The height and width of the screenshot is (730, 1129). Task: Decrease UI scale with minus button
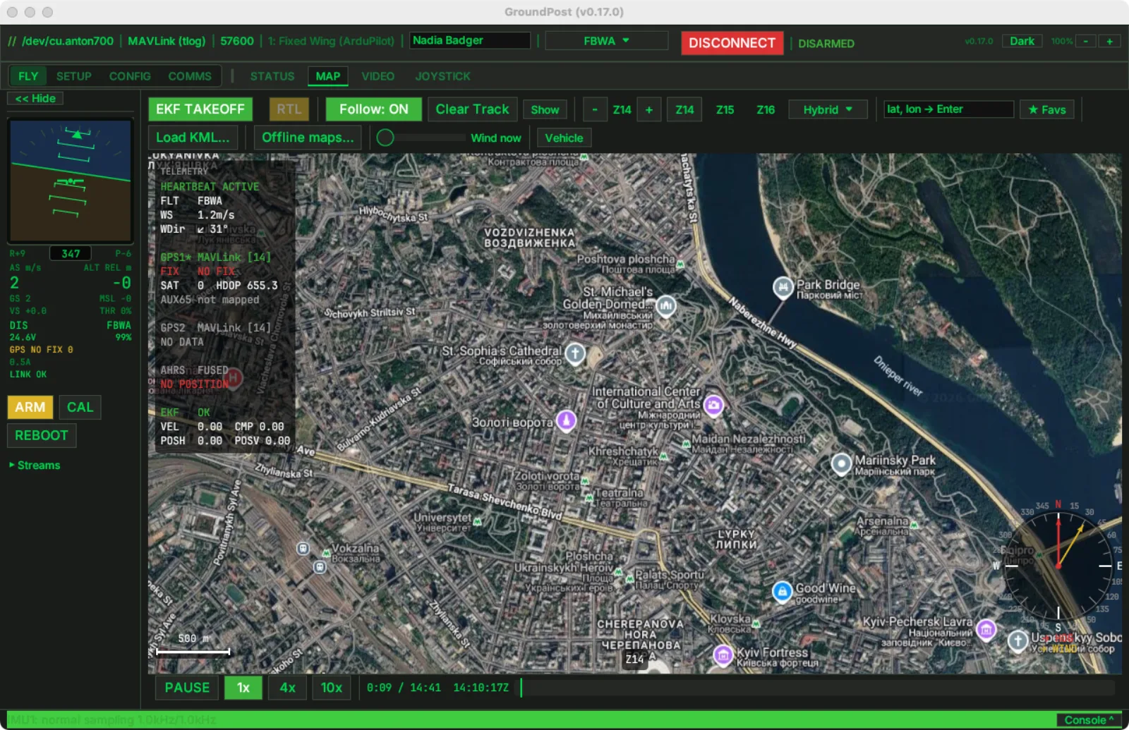(x=1086, y=42)
